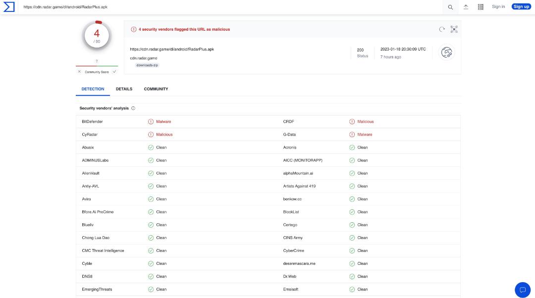Click the CMC Threat Intelligence vendor name
This screenshot has width=535, height=298.
103,250
